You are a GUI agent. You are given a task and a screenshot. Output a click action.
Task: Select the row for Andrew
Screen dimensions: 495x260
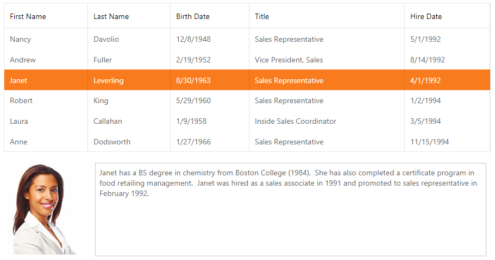pos(247,60)
